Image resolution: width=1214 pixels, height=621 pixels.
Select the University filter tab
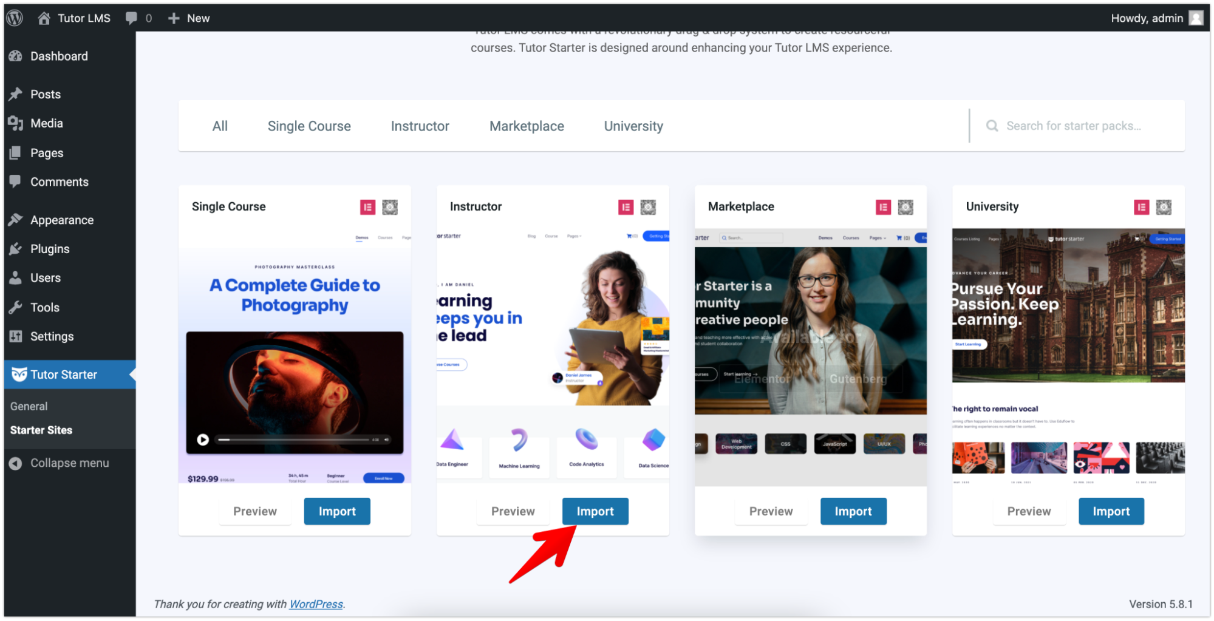coord(633,126)
